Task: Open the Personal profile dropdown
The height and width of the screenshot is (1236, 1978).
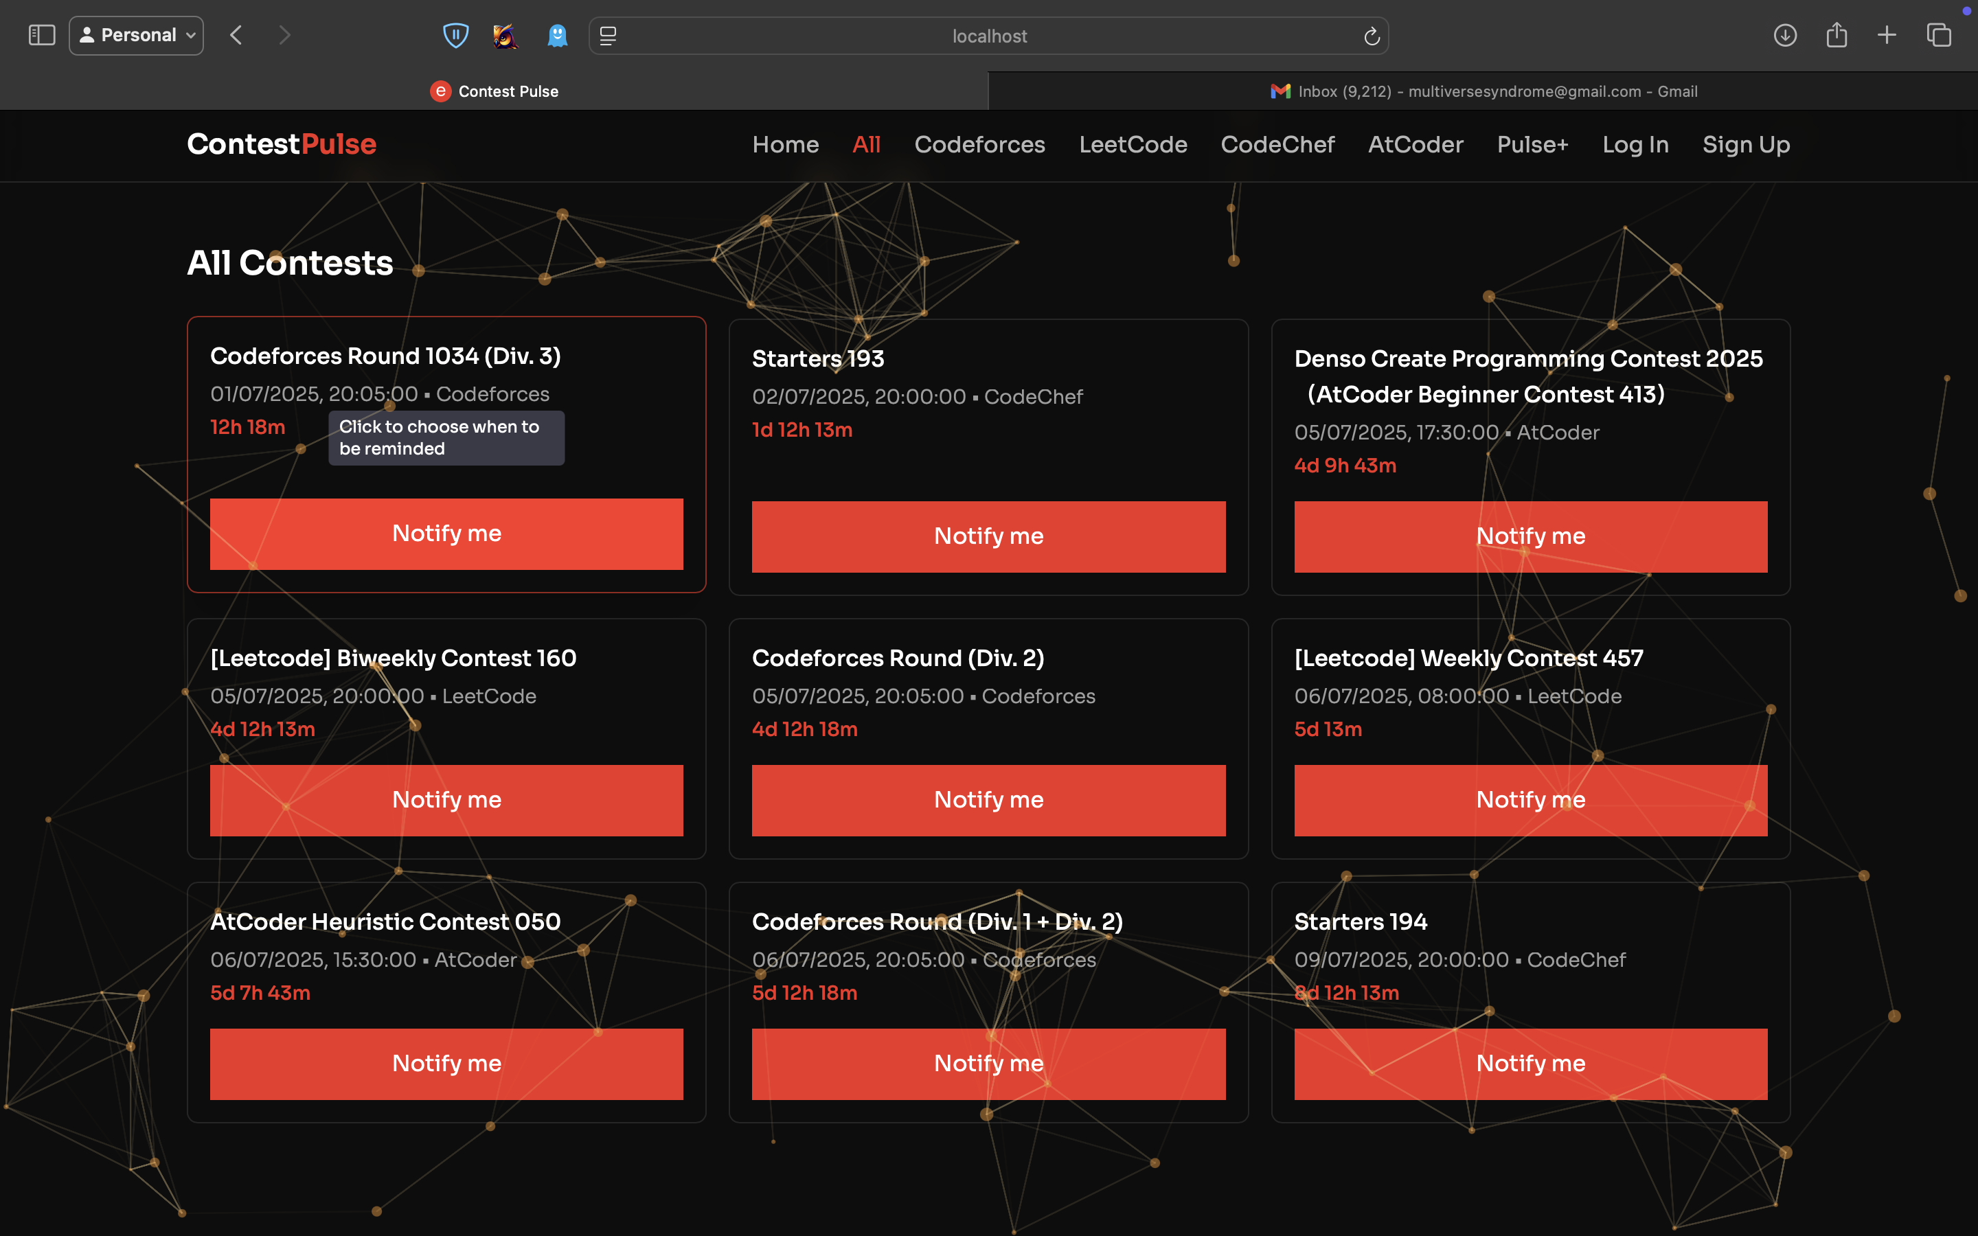Action: coord(137,35)
